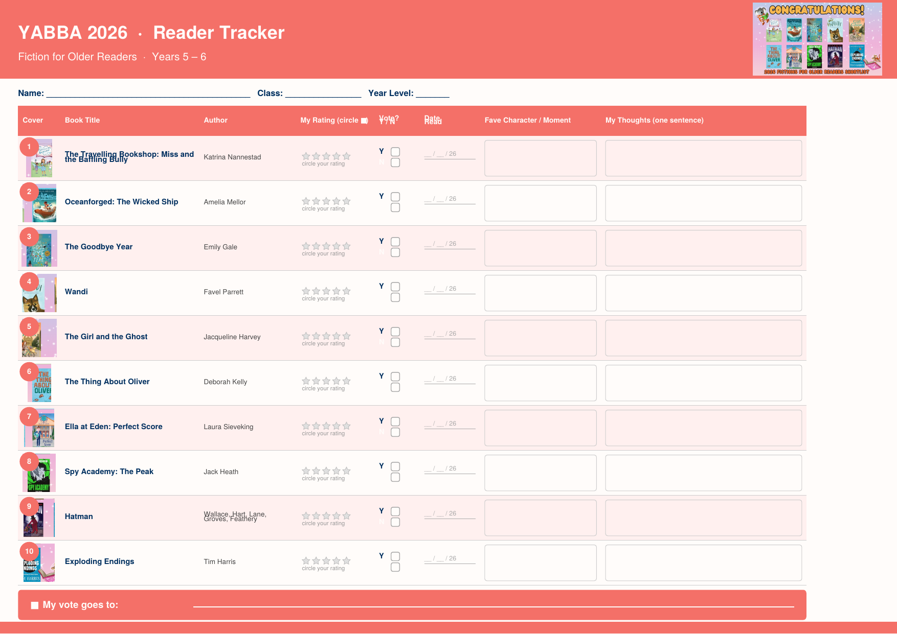Click The Goodbye Year cover thumbnail
Image resolution: width=897 pixels, height=634 pixels.
(39, 248)
